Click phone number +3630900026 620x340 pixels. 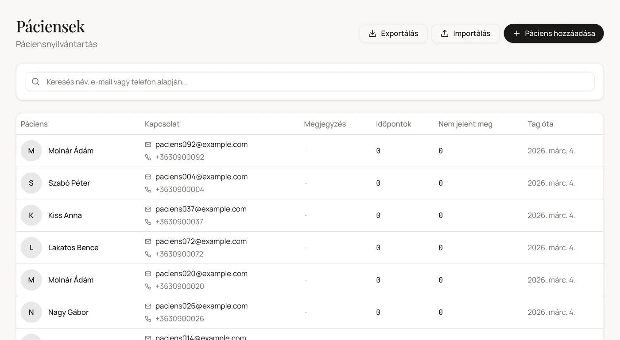[x=180, y=319]
